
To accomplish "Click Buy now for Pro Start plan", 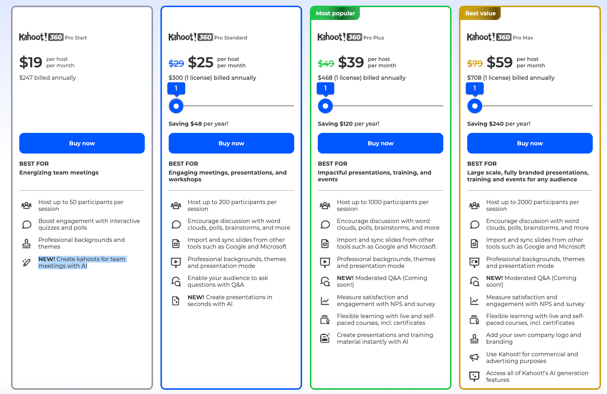I will point(82,143).
